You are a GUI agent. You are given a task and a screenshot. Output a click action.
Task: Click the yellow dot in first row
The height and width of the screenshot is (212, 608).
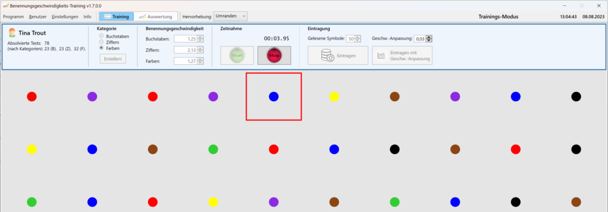[x=334, y=97]
